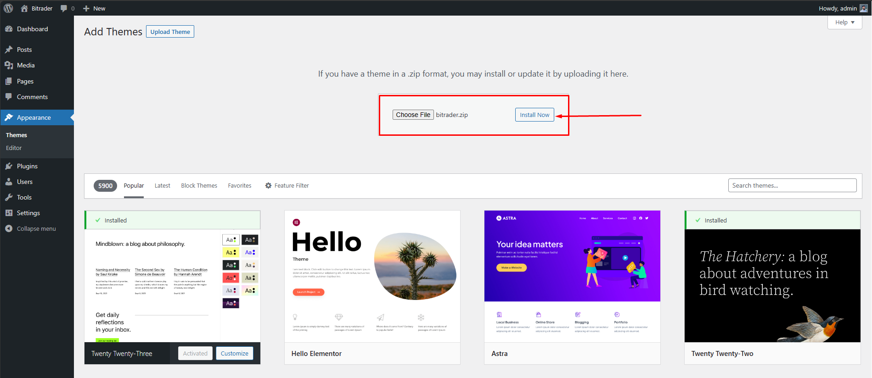Click the comments bubble icon in admin bar
Image resolution: width=872 pixels, height=378 pixels.
(64, 8)
